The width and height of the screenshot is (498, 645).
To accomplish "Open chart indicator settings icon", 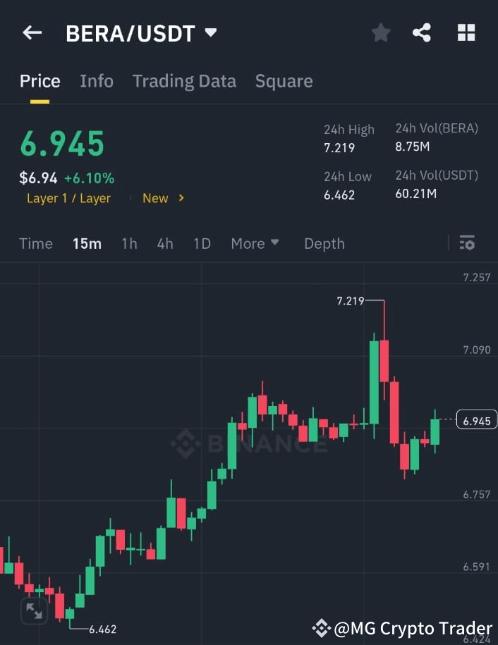I will pyautogui.click(x=467, y=242).
